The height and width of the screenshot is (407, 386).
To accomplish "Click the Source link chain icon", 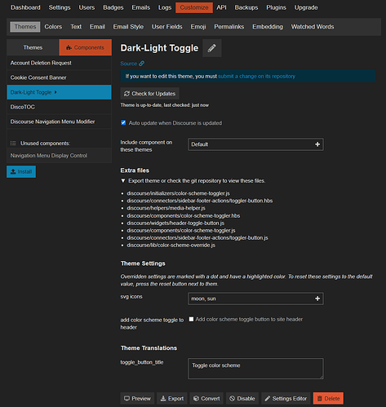I will 141,64.
